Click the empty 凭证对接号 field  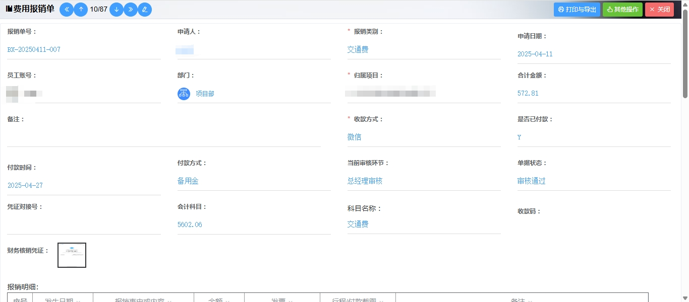tap(84, 225)
